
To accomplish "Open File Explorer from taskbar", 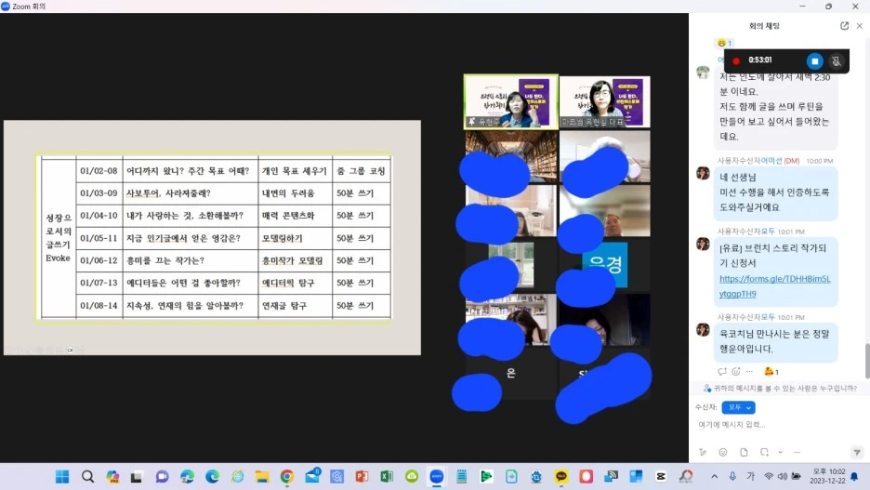I will pyautogui.click(x=262, y=477).
